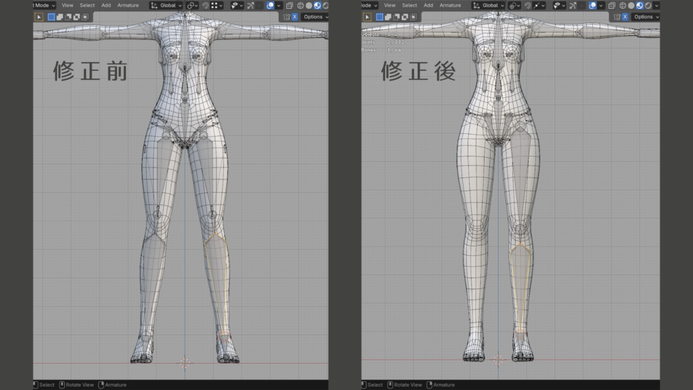693x390 pixels.
Task: Toggle X-ray display in left viewport
Action: point(288,5)
